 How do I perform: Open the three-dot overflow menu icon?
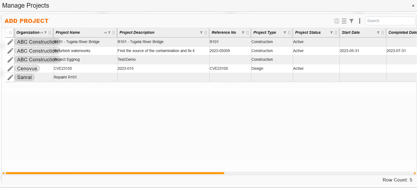coord(359,21)
